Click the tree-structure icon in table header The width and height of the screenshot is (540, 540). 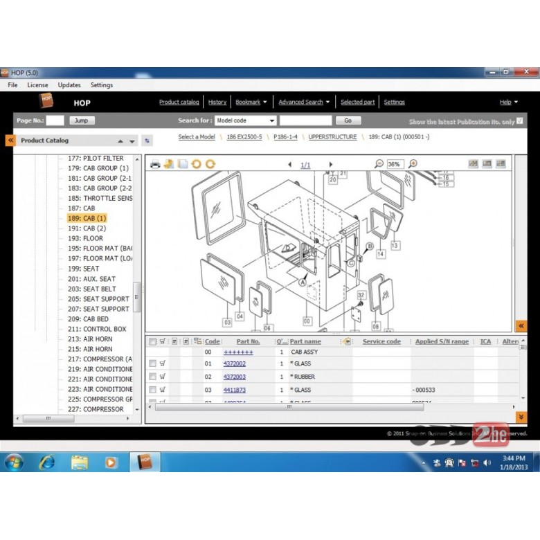point(198,341)
